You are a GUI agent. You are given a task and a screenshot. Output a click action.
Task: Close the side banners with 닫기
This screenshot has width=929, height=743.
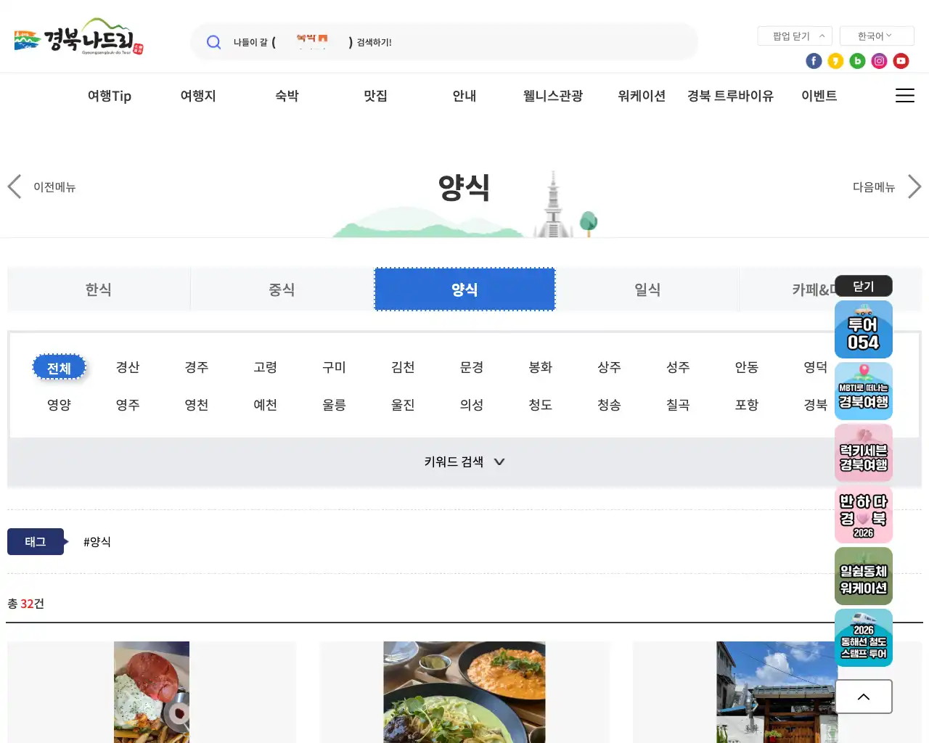click(864, 286)
